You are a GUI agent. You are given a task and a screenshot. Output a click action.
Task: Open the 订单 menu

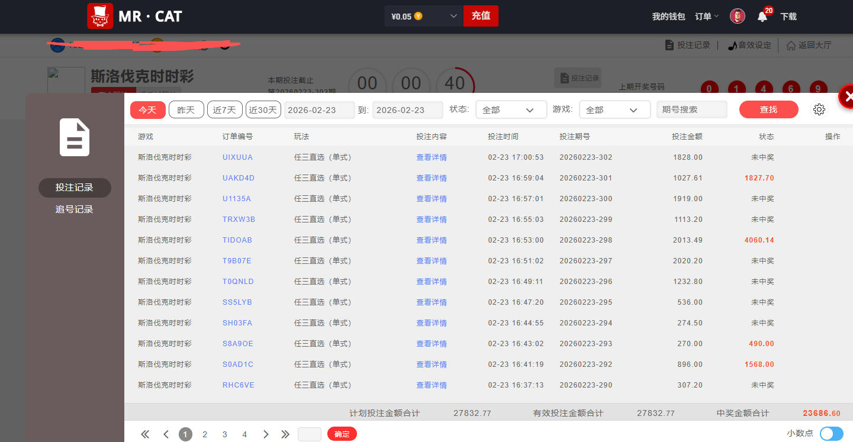pyautogui.click(x=706, y=17)
